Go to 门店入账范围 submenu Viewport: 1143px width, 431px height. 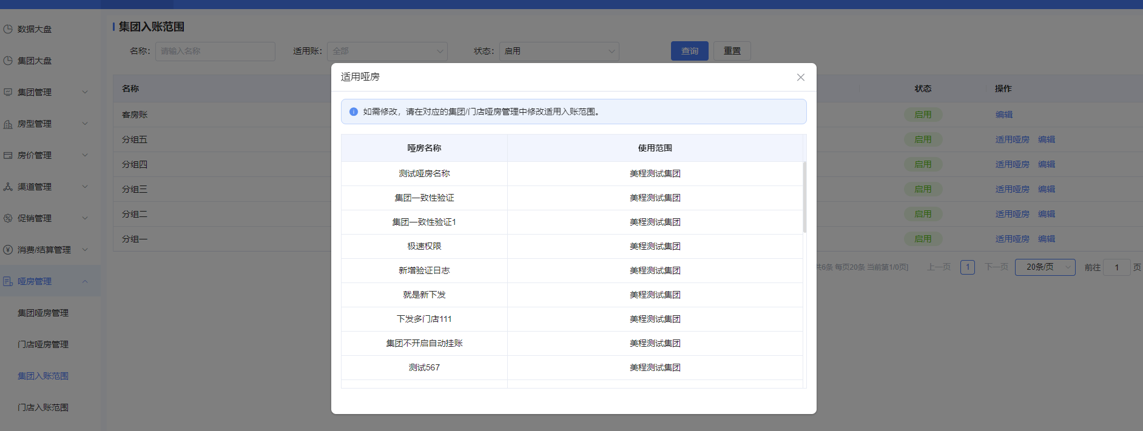43,407
